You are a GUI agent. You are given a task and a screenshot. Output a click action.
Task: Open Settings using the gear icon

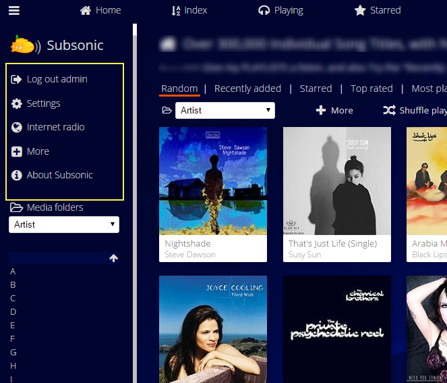[x=17, y=103]
